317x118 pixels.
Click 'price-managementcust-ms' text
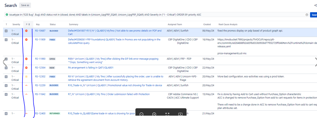pos(232,54)
